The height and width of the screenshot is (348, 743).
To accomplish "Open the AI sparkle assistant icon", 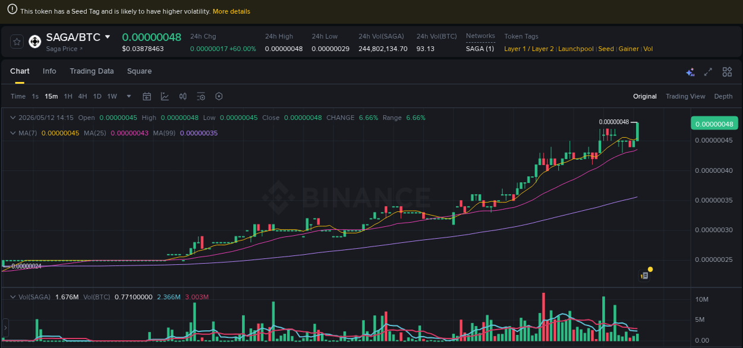I will (690, 72).
